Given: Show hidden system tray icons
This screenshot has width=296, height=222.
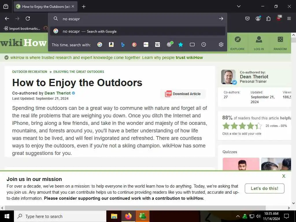Looking at the screenshot, I should pos(238,216).
